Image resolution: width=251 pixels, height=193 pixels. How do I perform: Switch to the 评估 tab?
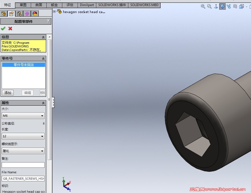[x=70, y=5]
